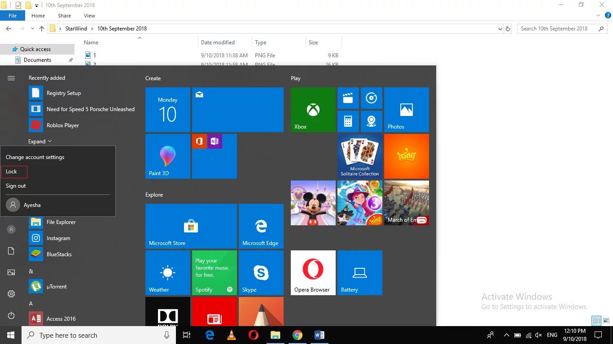613x344 pixels.
Task: Launch Microsoft Solitaire Collection tile
Action: (359, 156)
